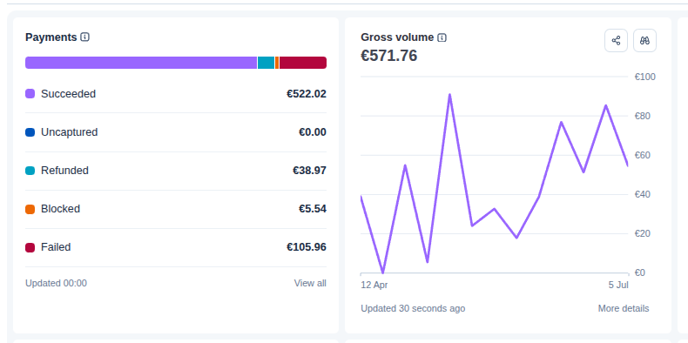688x343 pixels.
Task: Click the share icon button
Action: pos(616,40)
